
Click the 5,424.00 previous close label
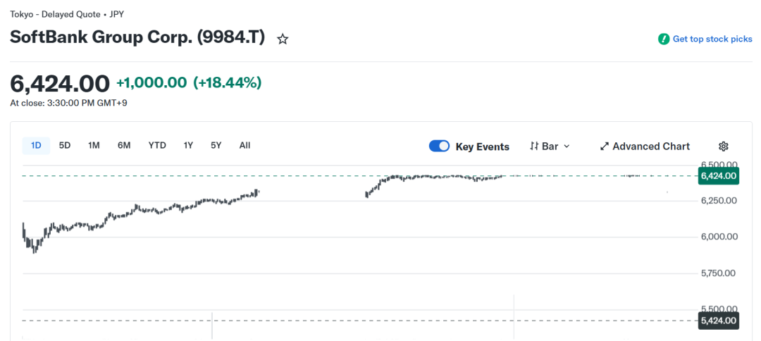718,321
